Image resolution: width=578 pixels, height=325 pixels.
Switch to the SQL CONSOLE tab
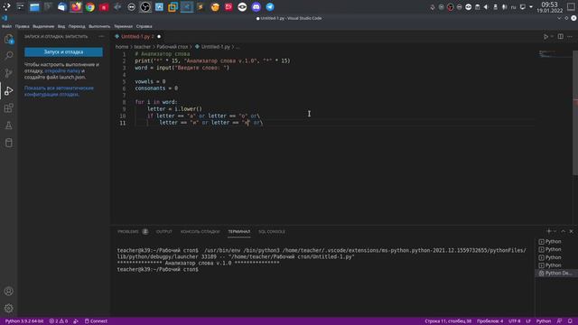pyautogui.click(x=272, y=232)
